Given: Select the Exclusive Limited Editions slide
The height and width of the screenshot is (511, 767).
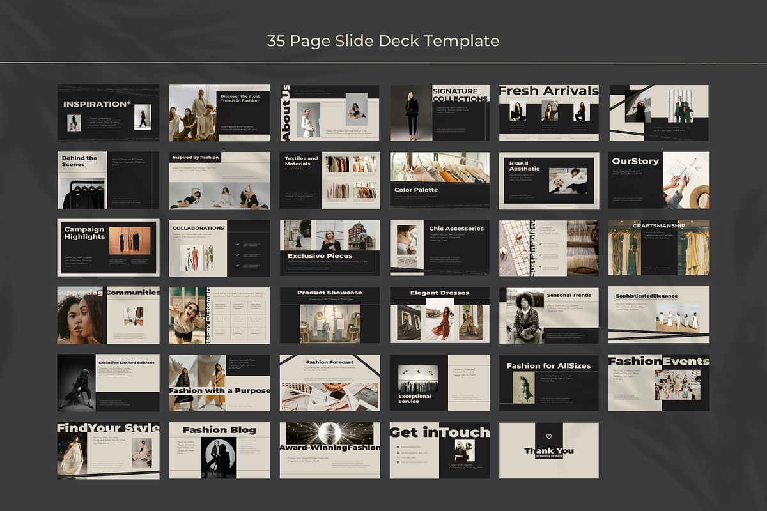Looking at the screenshot, I should [x=108, y=383].
